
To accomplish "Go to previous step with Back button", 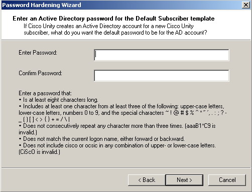I will 147,180.
